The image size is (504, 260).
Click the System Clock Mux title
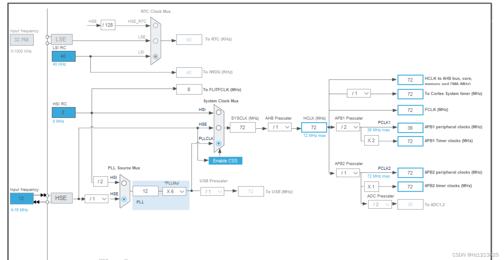[x=221, y=101]
